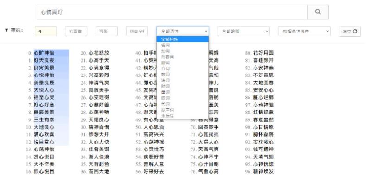Screen dimensions: 371x175
Task: Click result 29 天理良心
Action: (99, 120)
